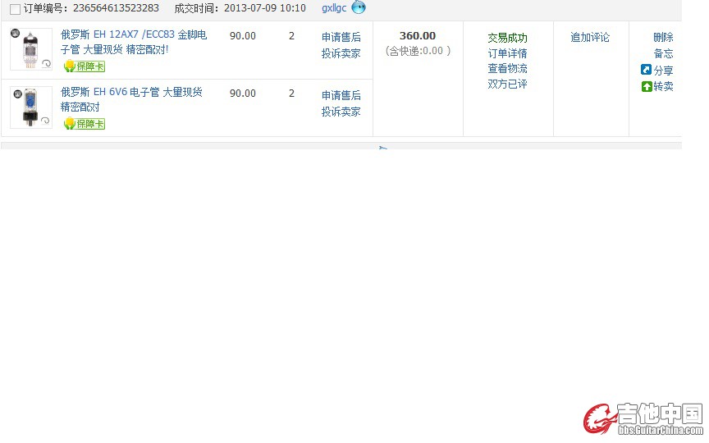Open the EH 12AX7 /ECC83 tube thumbnail

[30, 48]
